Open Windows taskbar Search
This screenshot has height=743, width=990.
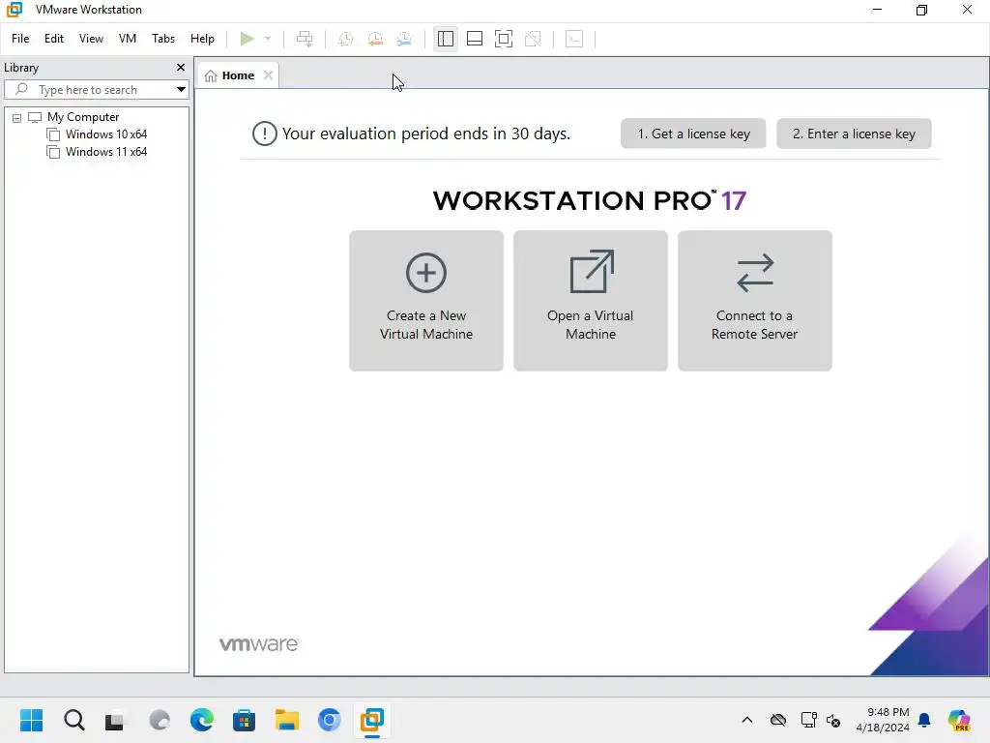point(73,720)
